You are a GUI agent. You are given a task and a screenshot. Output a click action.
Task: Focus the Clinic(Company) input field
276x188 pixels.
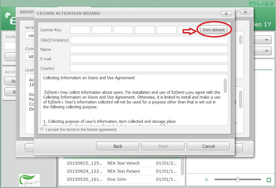149,40
